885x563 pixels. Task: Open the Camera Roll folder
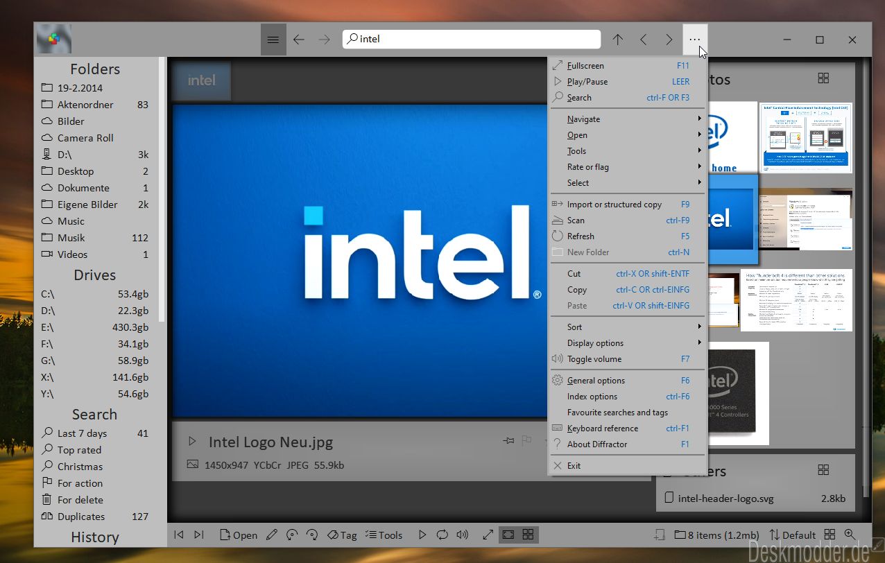point(95,138)
